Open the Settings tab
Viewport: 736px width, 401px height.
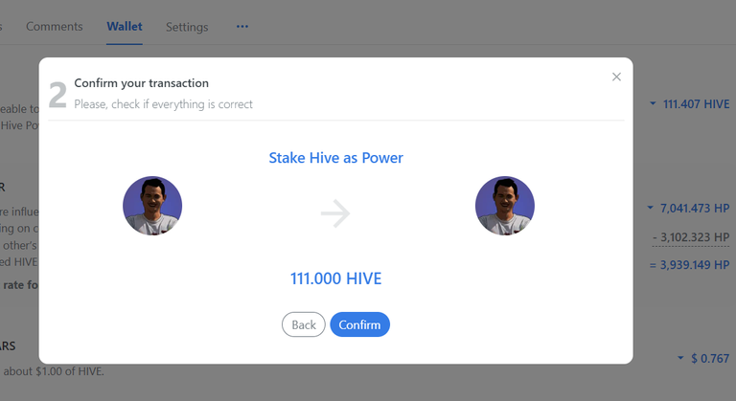[x=187, y=27]
